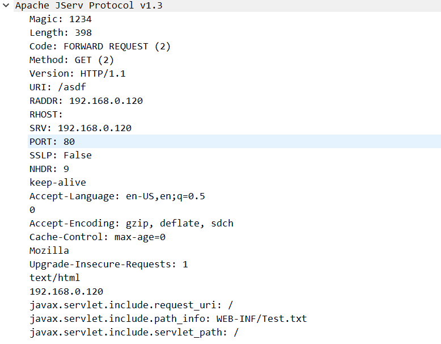Select the Cache-Control: max-age=0 row
Image resolution: width=441 pixels, height=344 pixels.
point(97,237)
